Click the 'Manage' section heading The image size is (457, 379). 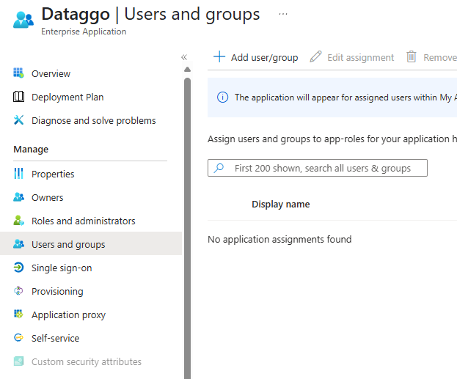[x=31, y=149]
